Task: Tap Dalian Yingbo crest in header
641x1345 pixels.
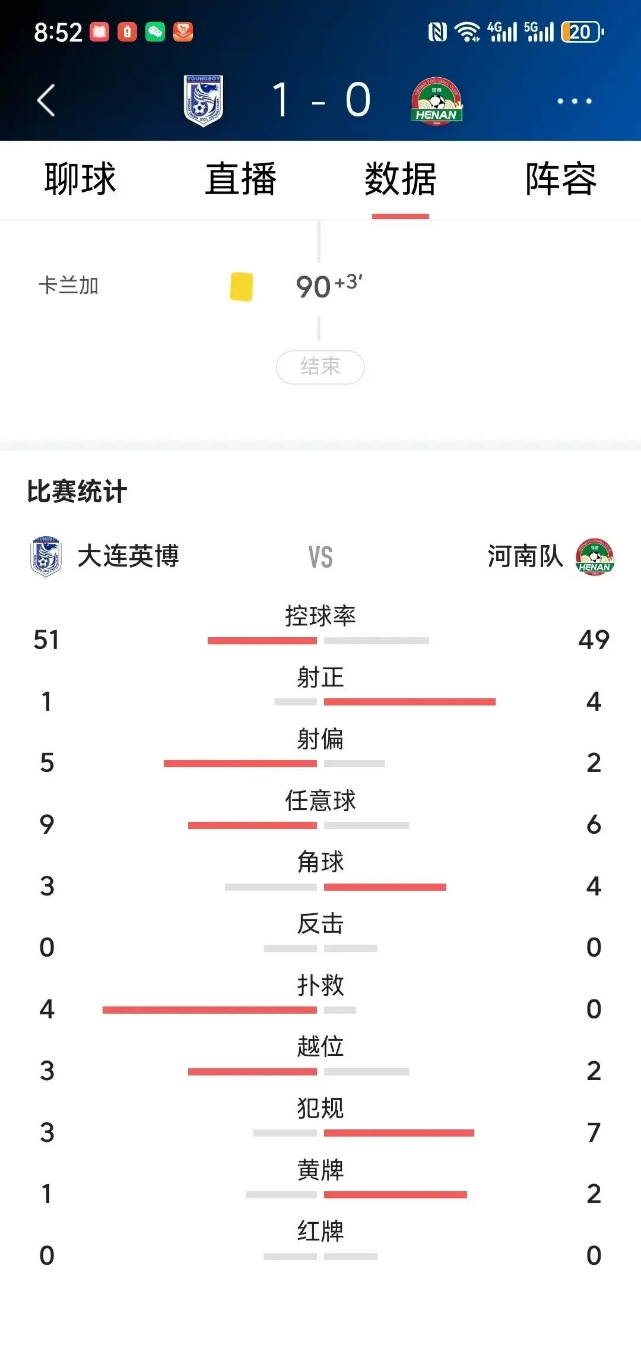Action: [203, 100]
